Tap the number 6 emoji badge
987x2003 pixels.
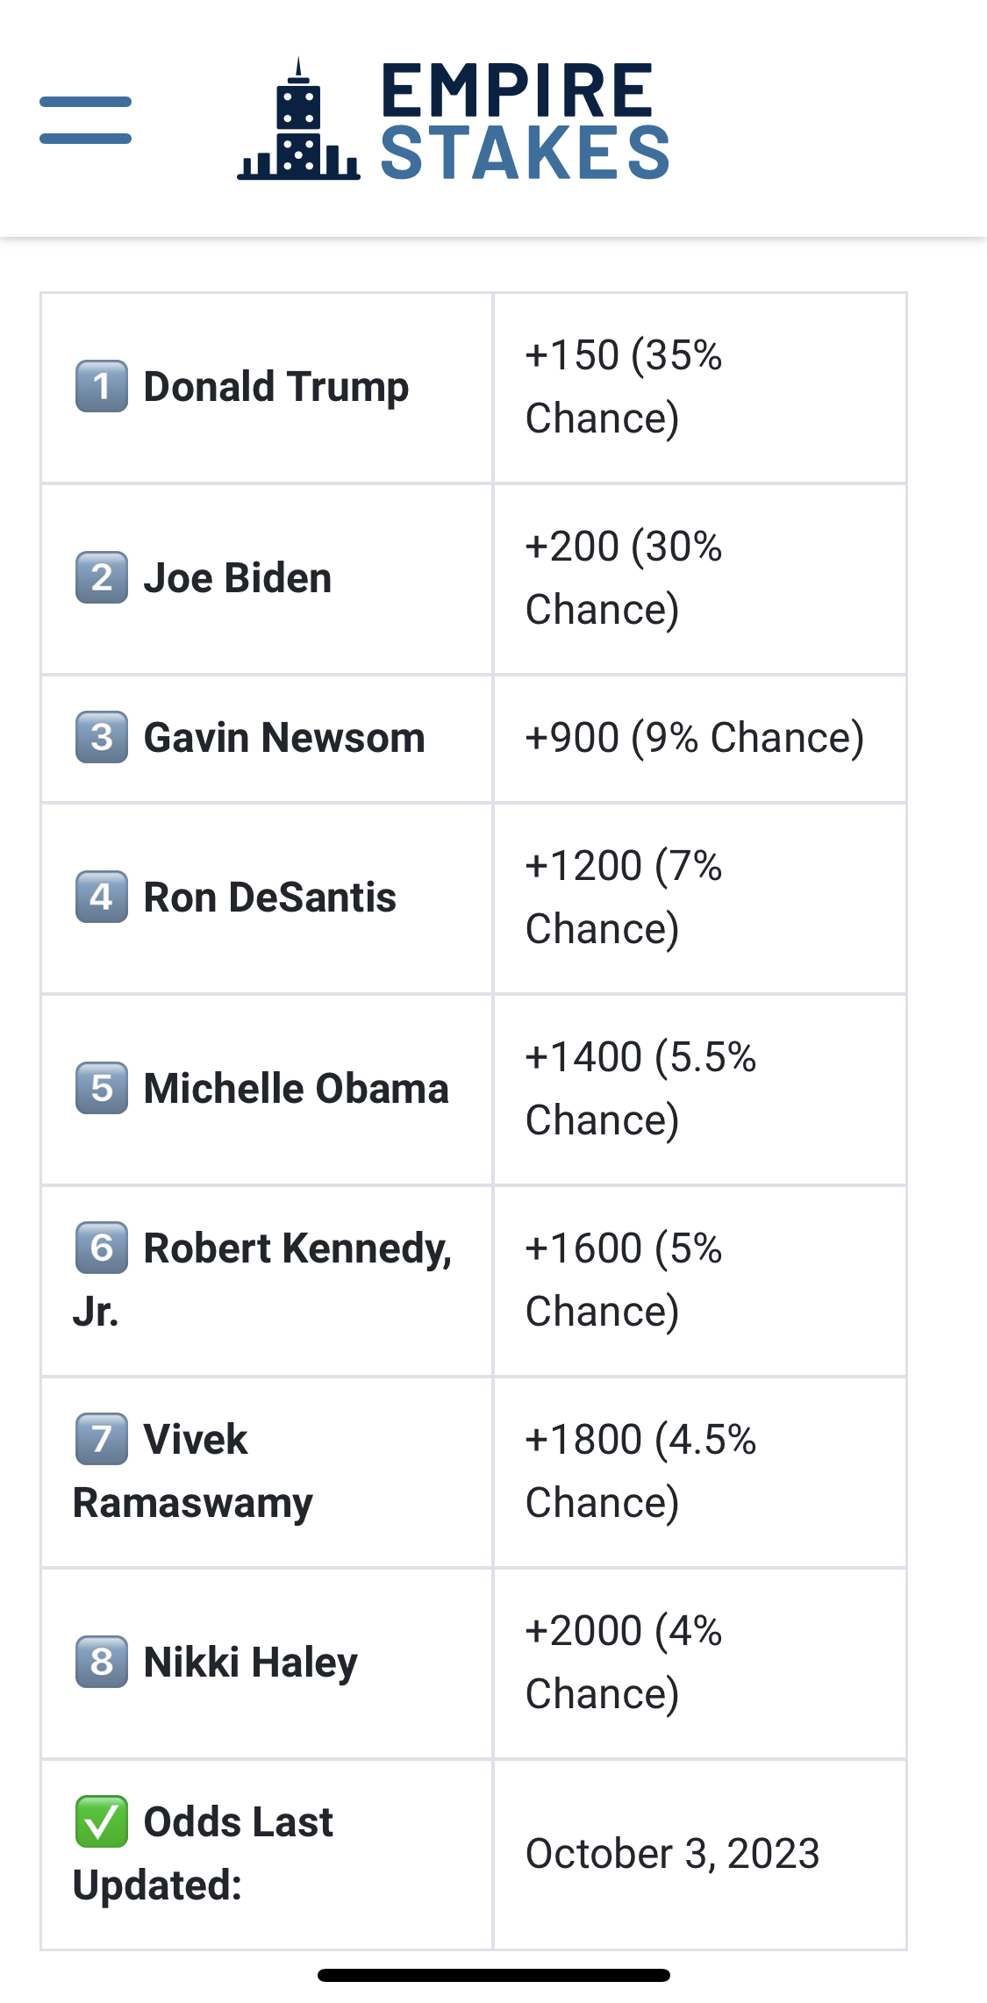pyautogui.click(x=102, y=1248)
